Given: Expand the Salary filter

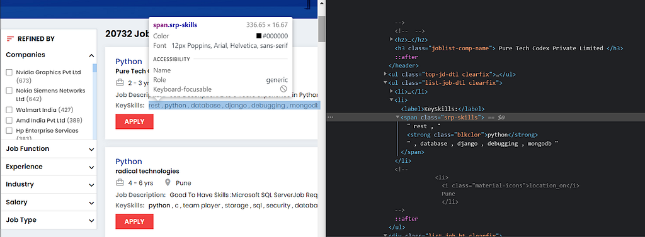Looking at the screenshot, I should pos(91,202).
